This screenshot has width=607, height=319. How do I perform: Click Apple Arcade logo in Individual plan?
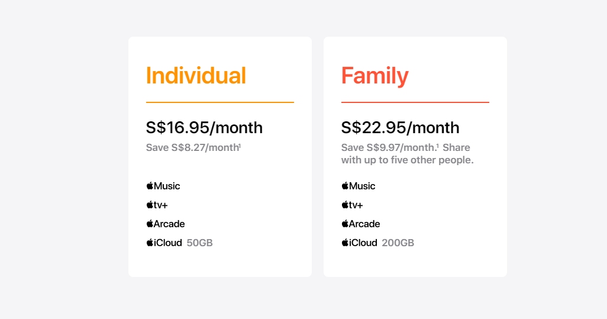tap(166, 224)
